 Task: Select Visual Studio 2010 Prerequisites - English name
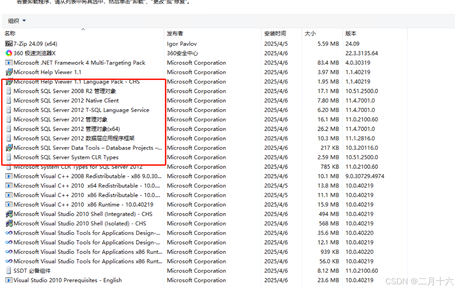67,280
